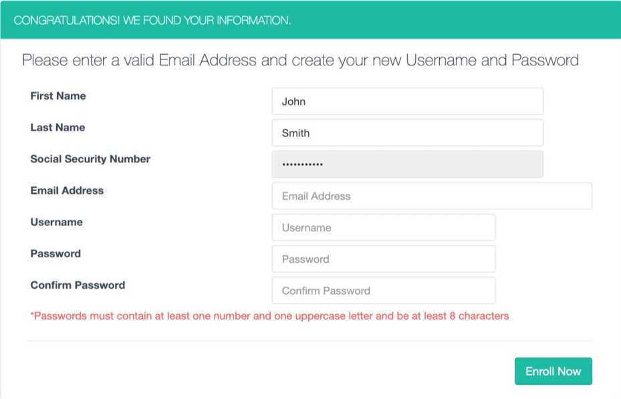Click the bold Last Name label
This screenshot has height=399, width=621.
coord(57,128)
